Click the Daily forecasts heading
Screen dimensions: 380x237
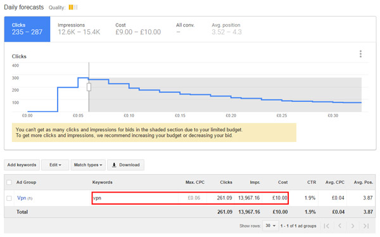pos(24,7)
